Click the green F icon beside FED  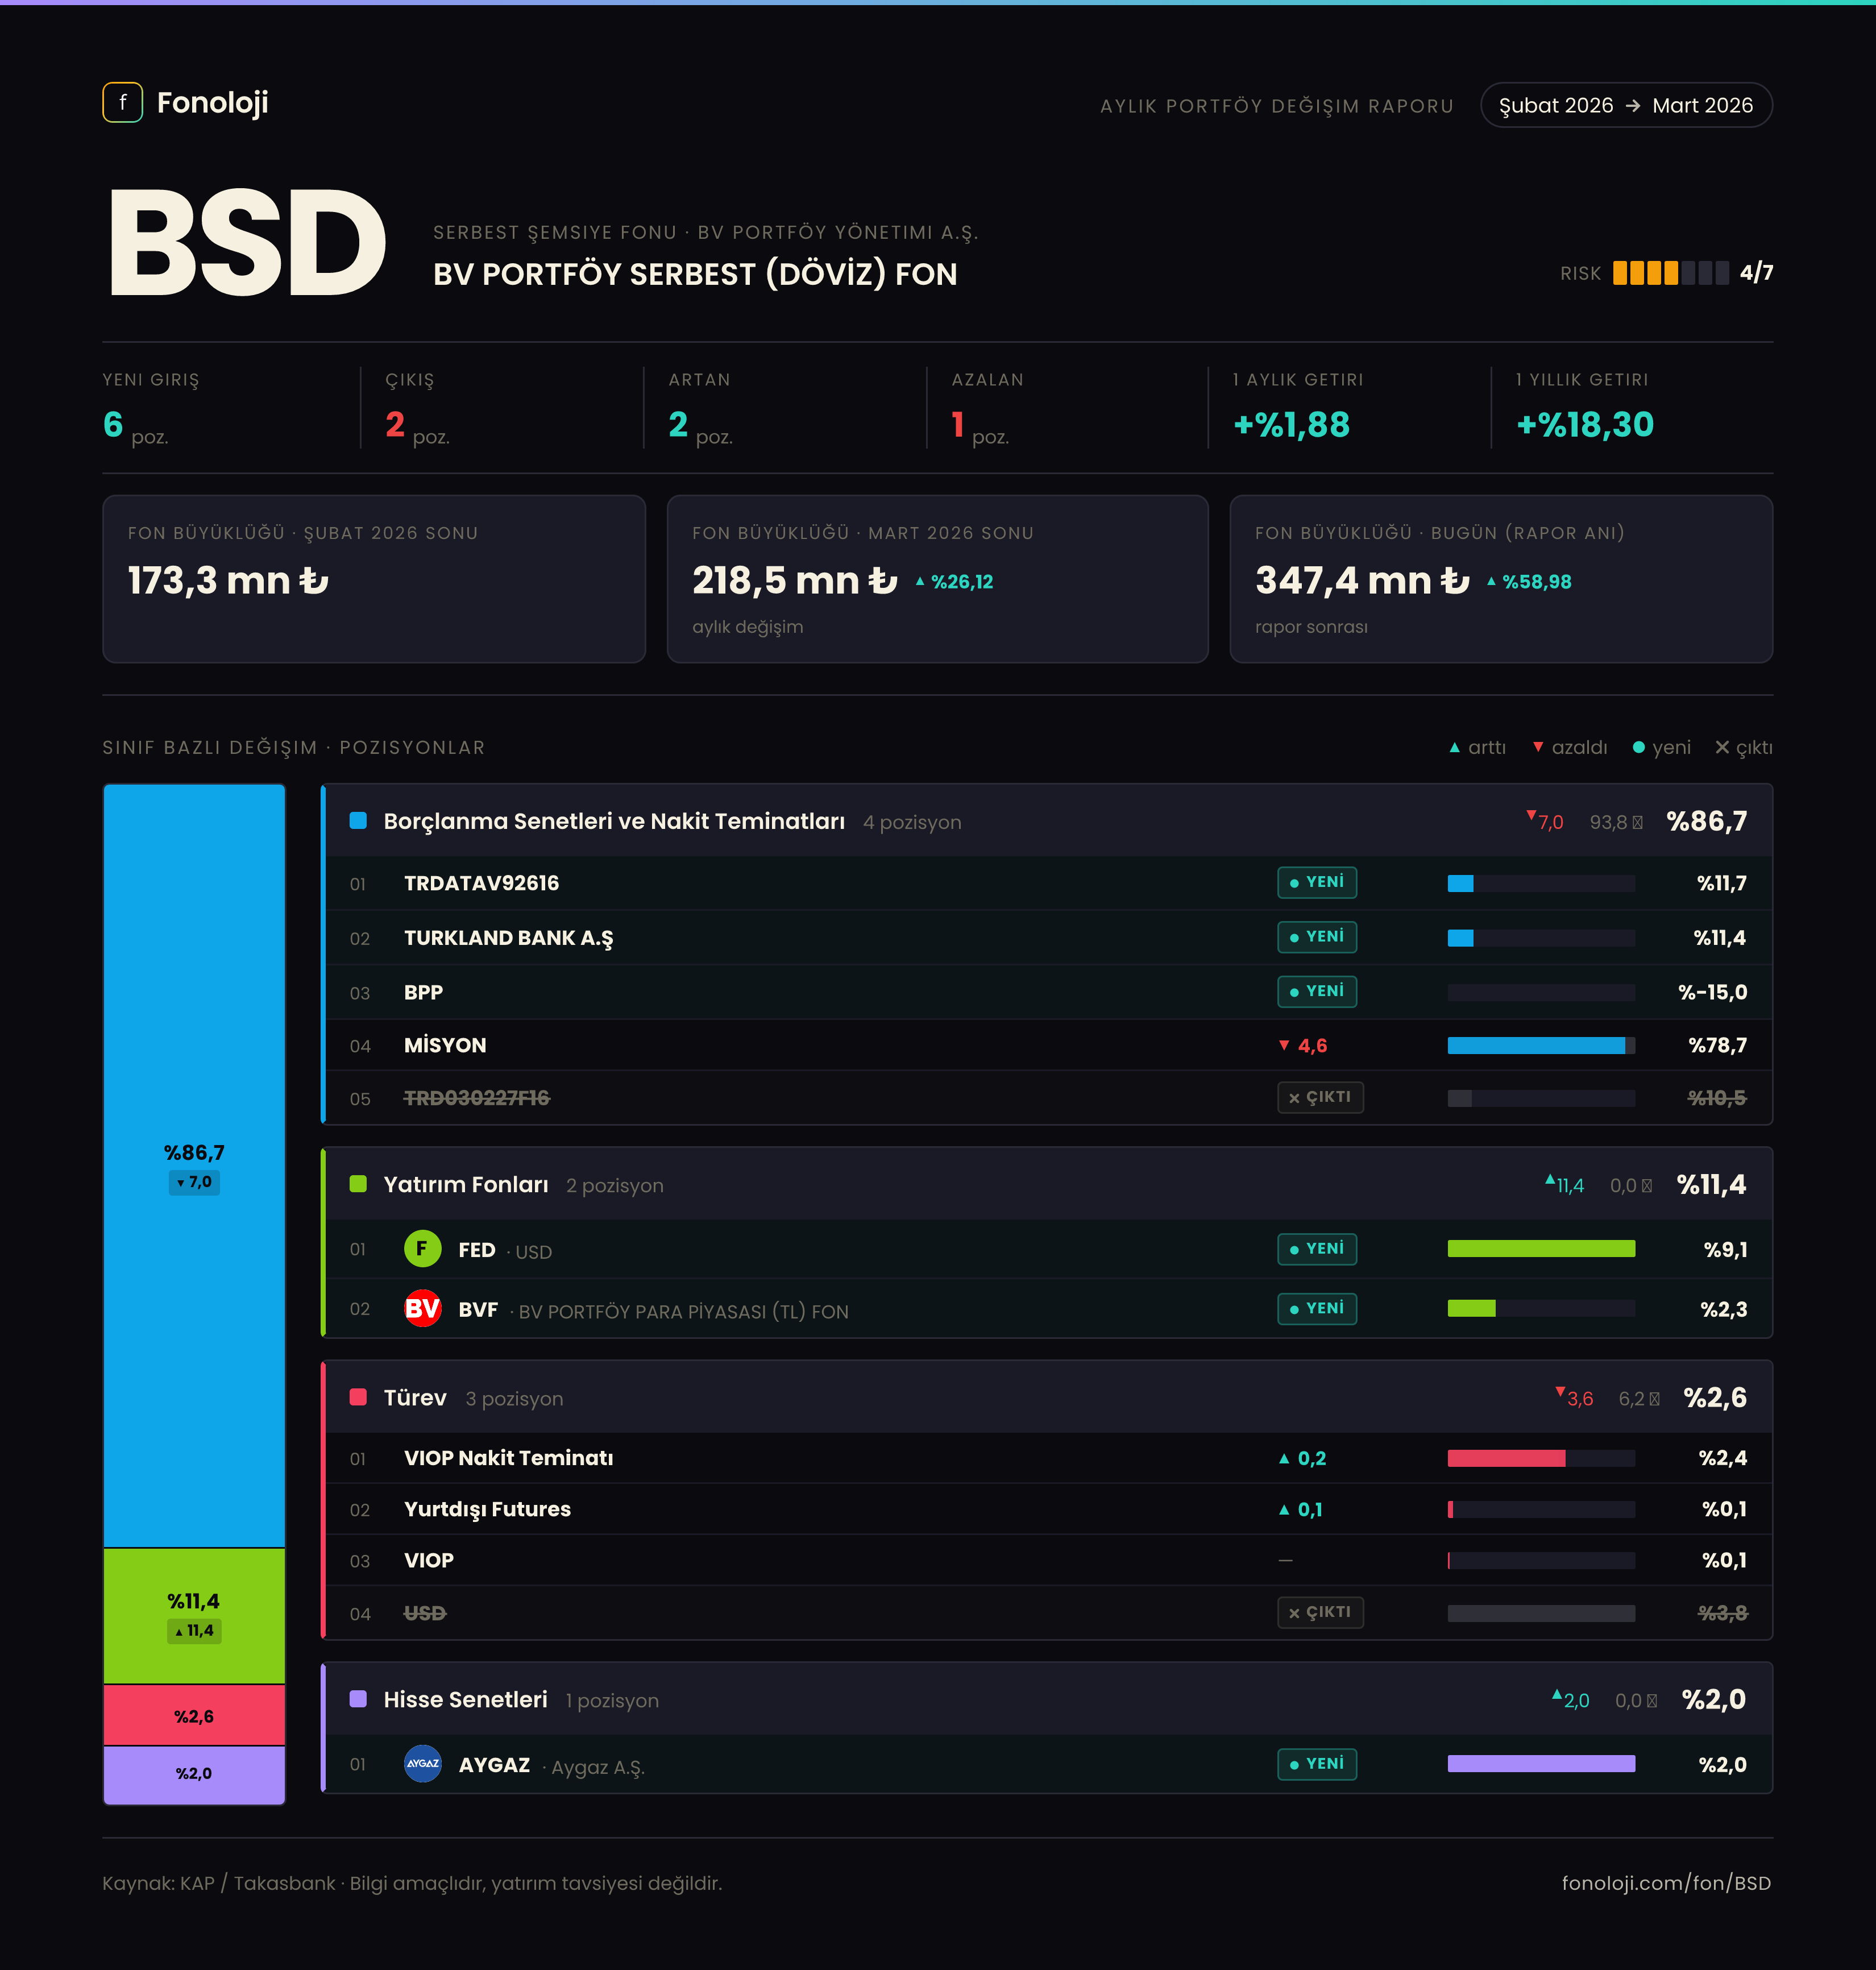click(x=422, y=1249)
